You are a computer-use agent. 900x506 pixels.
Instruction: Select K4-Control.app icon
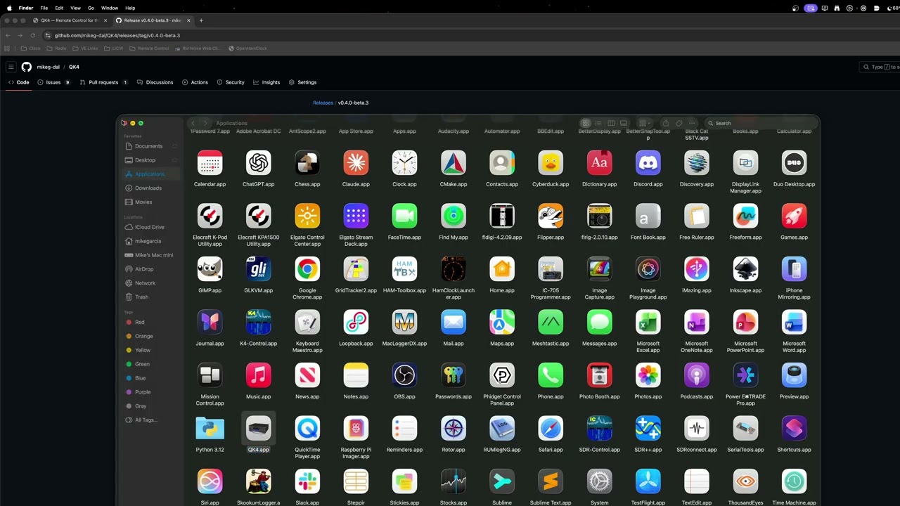coord(258,322)
